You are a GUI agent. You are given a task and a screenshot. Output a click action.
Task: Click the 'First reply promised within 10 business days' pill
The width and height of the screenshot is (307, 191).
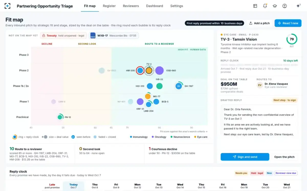point(214,23)
